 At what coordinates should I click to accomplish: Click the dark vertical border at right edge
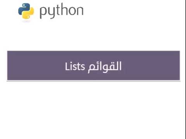[x=185, y=69]
